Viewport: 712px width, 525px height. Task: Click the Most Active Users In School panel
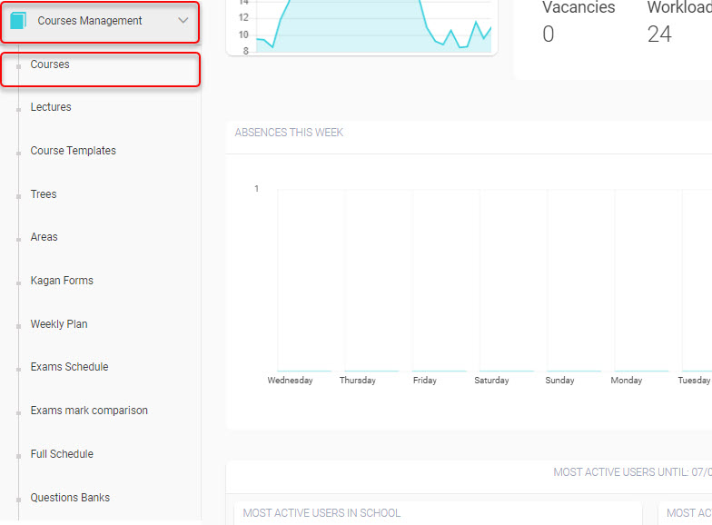(x=321, y=513)
